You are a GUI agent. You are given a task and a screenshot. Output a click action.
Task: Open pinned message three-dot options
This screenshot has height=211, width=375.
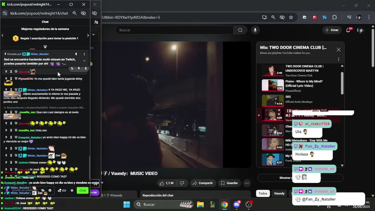tap(84, 54)
